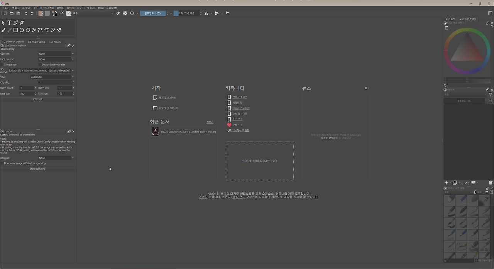The height and width of the screenshot is (269, 494).
Task: Select the Edit Shapes tool
Action: click(15, 23)
